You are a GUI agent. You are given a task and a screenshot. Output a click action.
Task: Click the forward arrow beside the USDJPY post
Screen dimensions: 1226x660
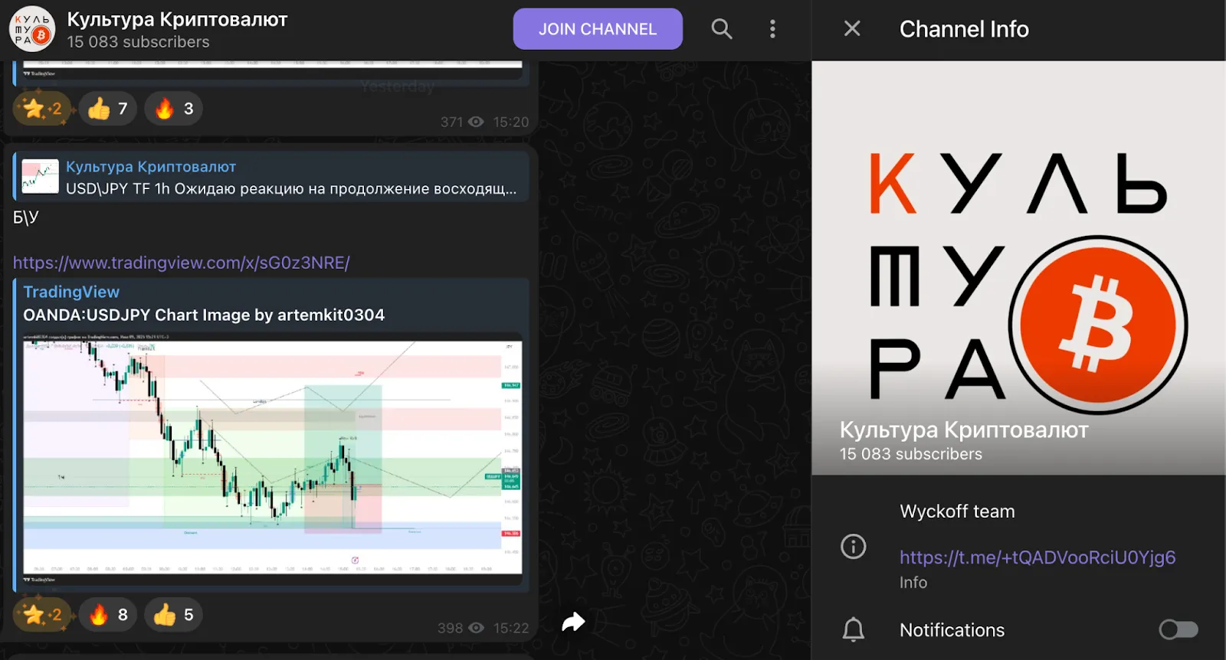click(573, 622)
